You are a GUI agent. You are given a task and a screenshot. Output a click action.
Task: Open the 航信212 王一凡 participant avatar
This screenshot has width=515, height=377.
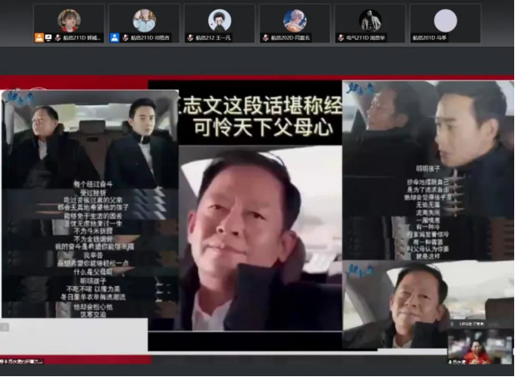coord(220,20)
